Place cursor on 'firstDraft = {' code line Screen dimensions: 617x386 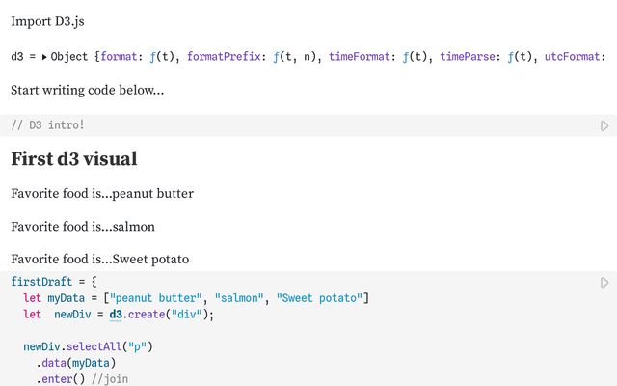pyautogui.click(x=55, y=282)
